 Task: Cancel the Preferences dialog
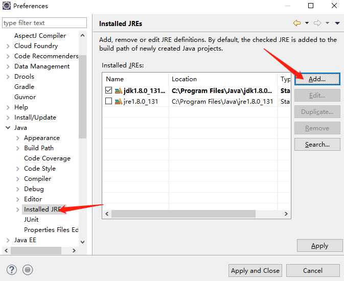[313, 270]
